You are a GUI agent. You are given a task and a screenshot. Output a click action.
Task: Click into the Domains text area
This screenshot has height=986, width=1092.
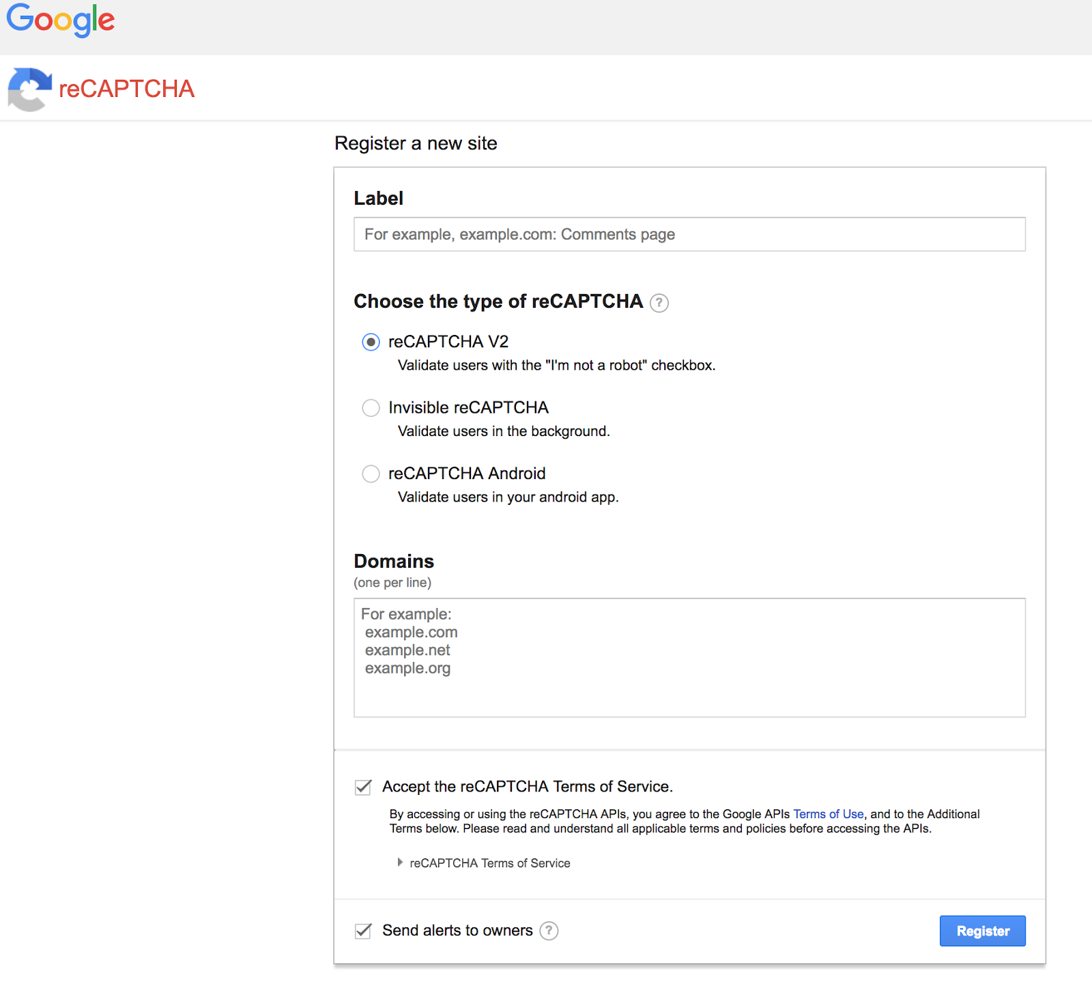pos(689,658)
